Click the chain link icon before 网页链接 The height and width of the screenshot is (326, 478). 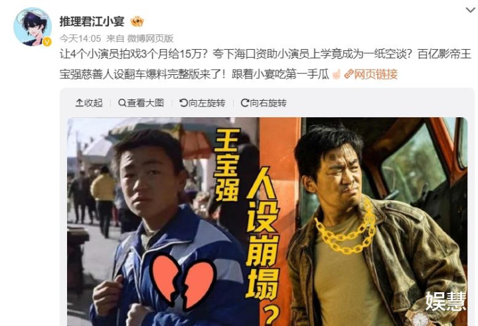coord(349,74)
